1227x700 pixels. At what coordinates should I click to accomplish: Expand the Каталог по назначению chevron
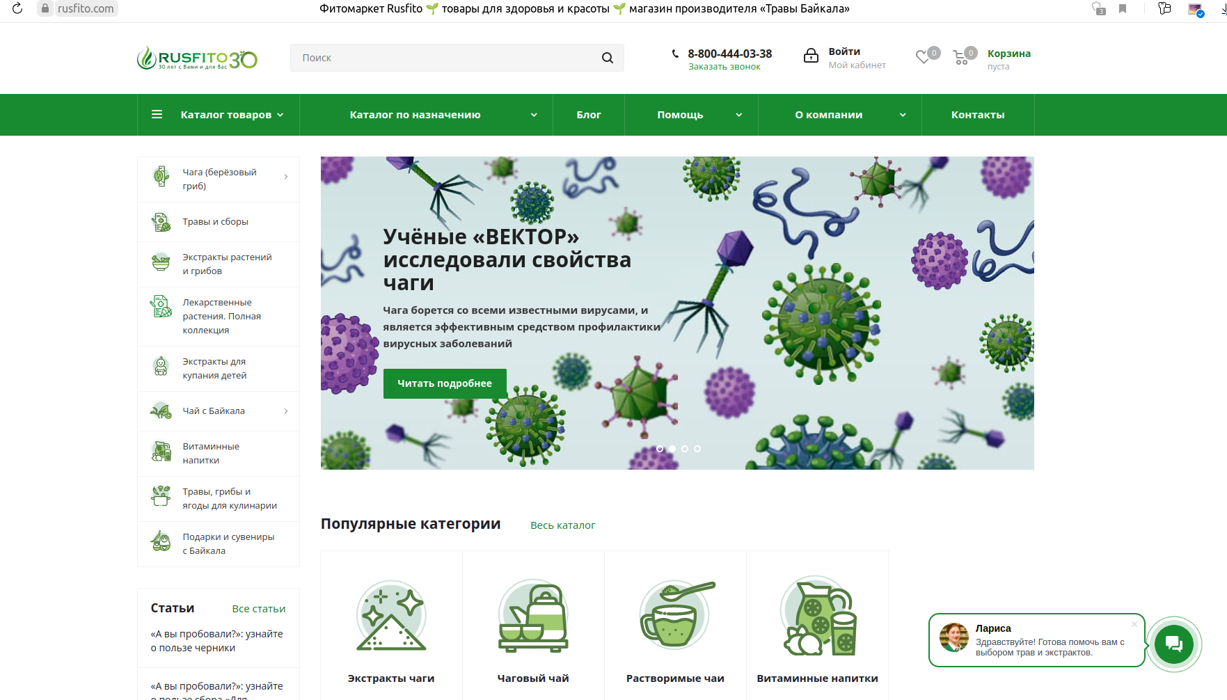(x=534, y=115)
